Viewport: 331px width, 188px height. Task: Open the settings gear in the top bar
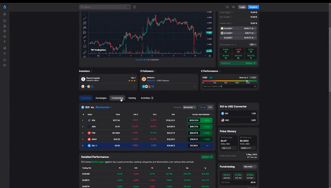coord(233,7)
